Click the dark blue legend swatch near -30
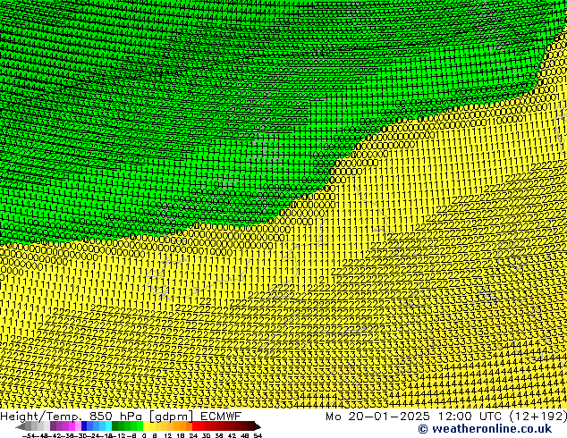Image resolution: width=567 pixels, height=438 pixels. [x=84, y=425]
